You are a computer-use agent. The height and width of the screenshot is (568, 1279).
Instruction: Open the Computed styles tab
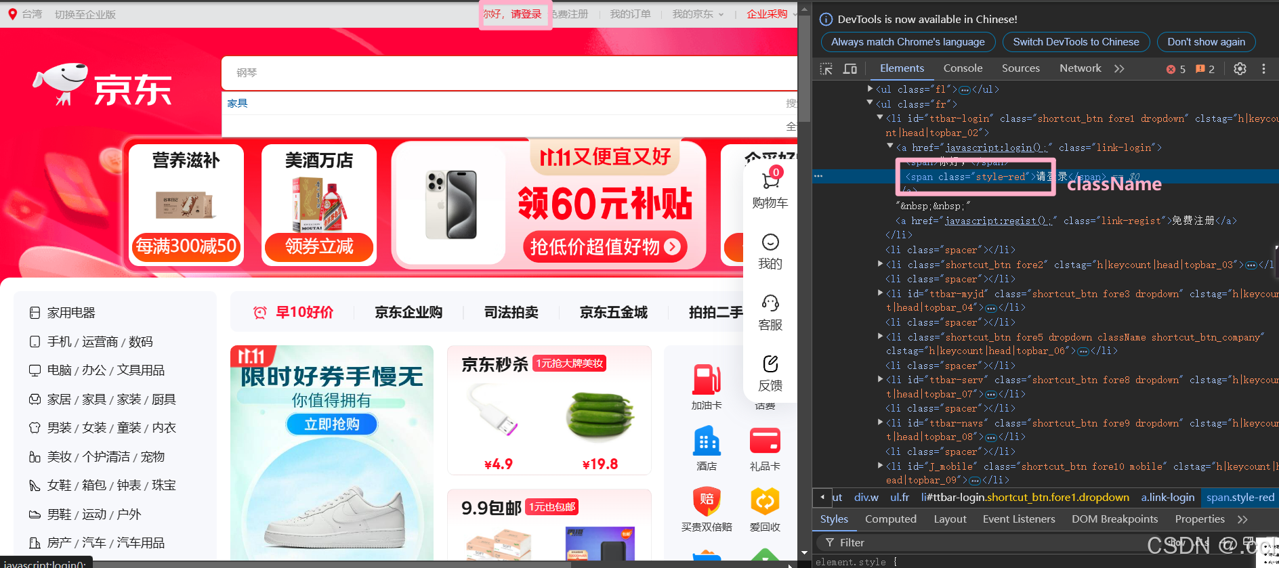coord(891,519)
